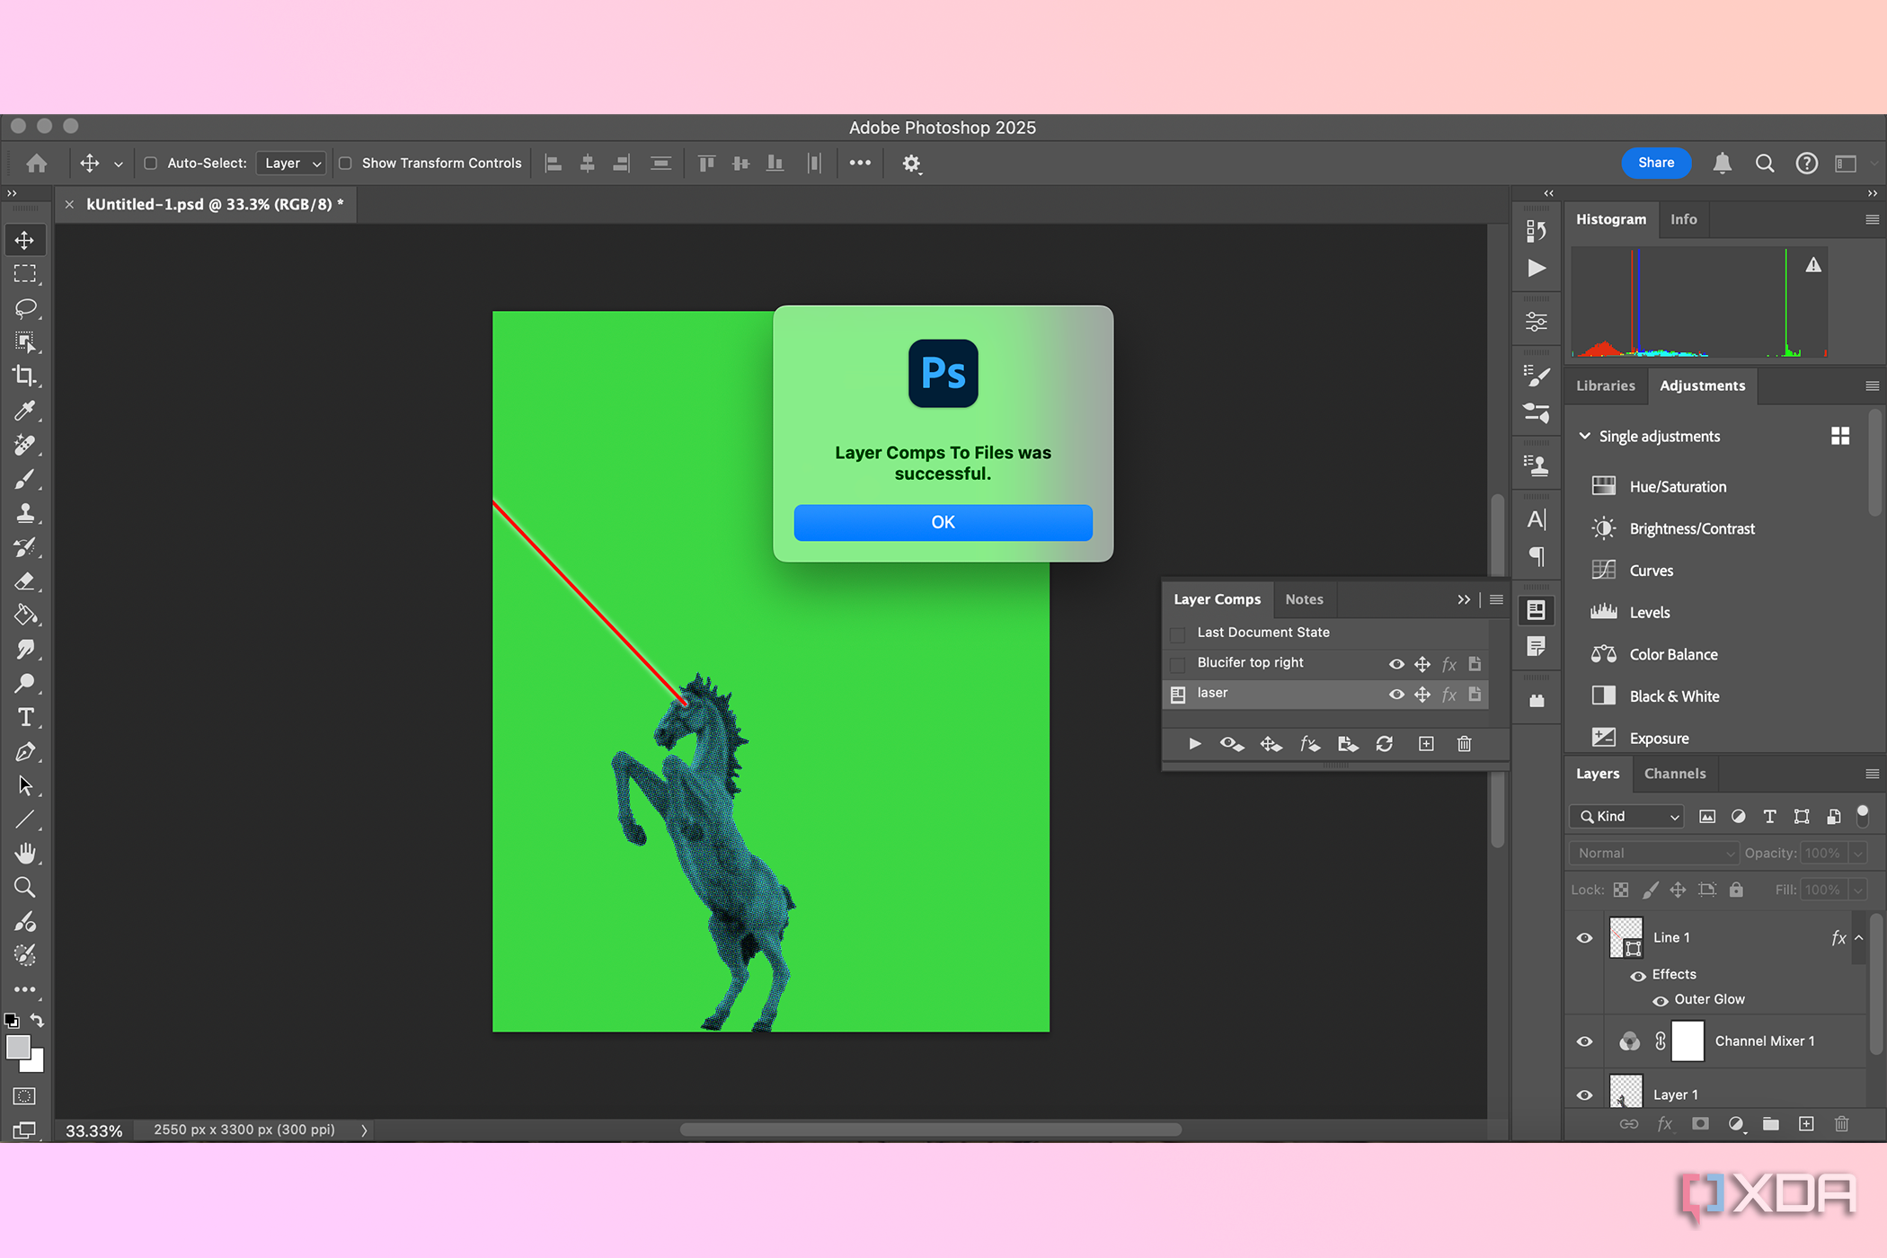Hide the Line 1 layer visibility
Image resolution: width=1887 pixels, height=1258 pixels.
(1584, 938)
